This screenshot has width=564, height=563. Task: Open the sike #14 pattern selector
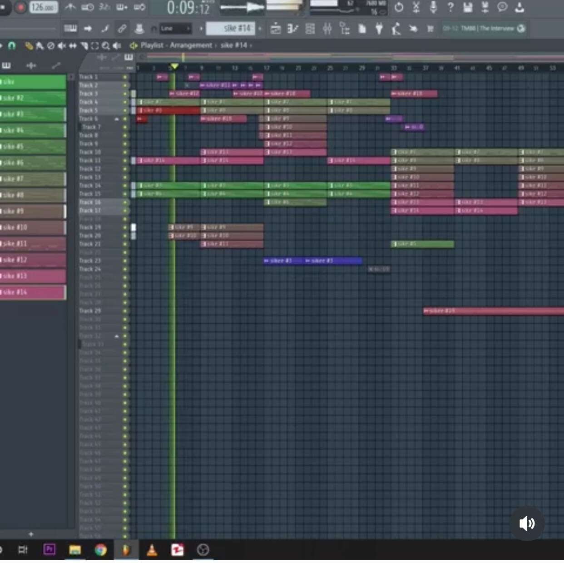tap(230, 29)
